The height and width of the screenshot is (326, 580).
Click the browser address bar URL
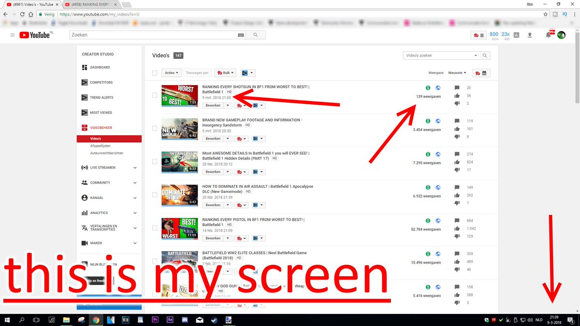[x=99, y=14]
